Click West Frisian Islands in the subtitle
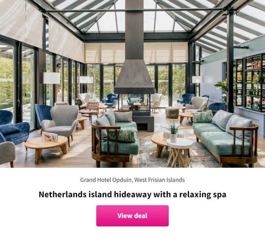This screenshot has height=237, width=265. coord(159,180)
